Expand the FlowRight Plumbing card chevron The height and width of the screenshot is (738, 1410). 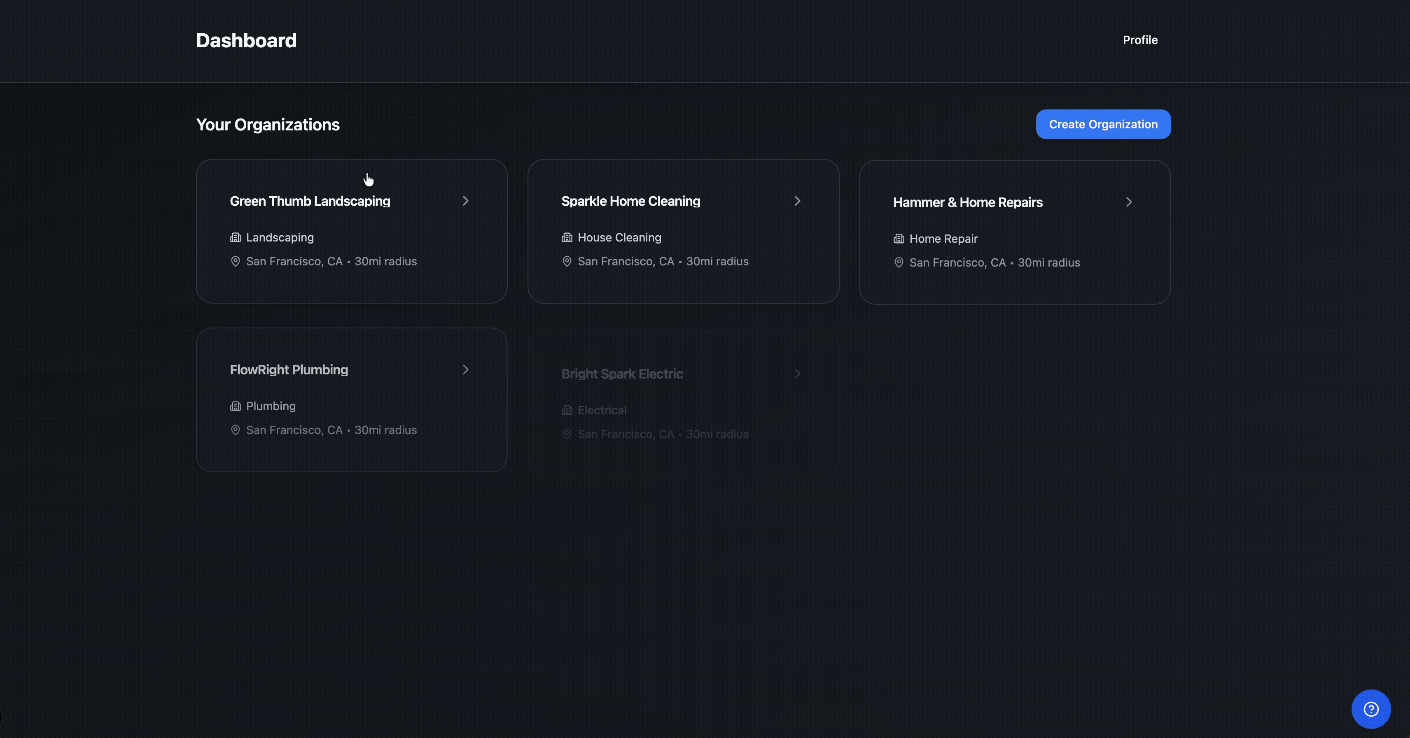(466, 369)
